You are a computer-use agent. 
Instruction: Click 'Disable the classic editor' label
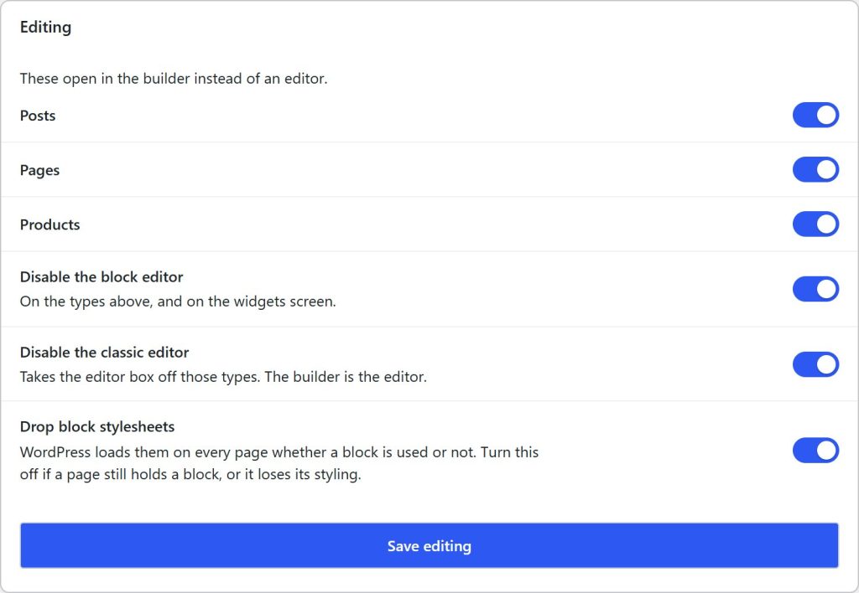tap(104, 353)
